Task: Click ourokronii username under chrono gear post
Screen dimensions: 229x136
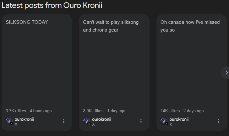Action: click(101, 119)
